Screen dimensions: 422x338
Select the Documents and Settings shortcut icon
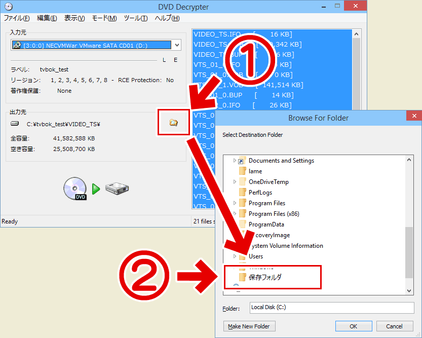(242, 161)
